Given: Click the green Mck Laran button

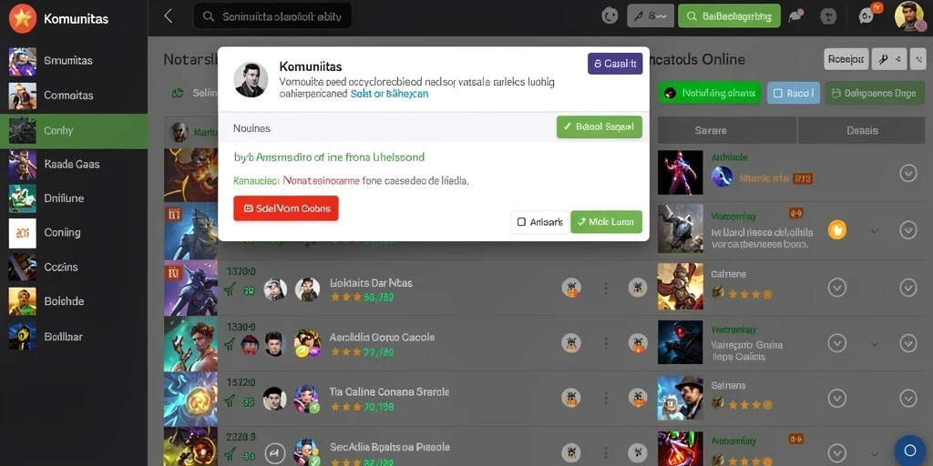Looking at the screenshot, I should [x=606, y=222].
